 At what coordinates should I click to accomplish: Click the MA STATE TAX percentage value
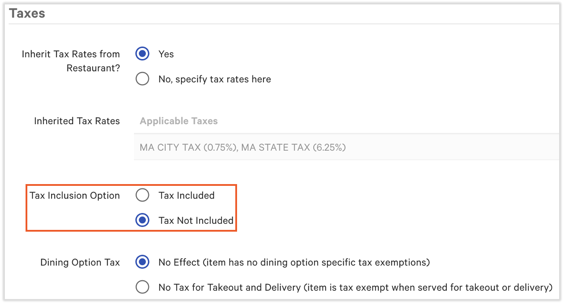coord(328,147)
